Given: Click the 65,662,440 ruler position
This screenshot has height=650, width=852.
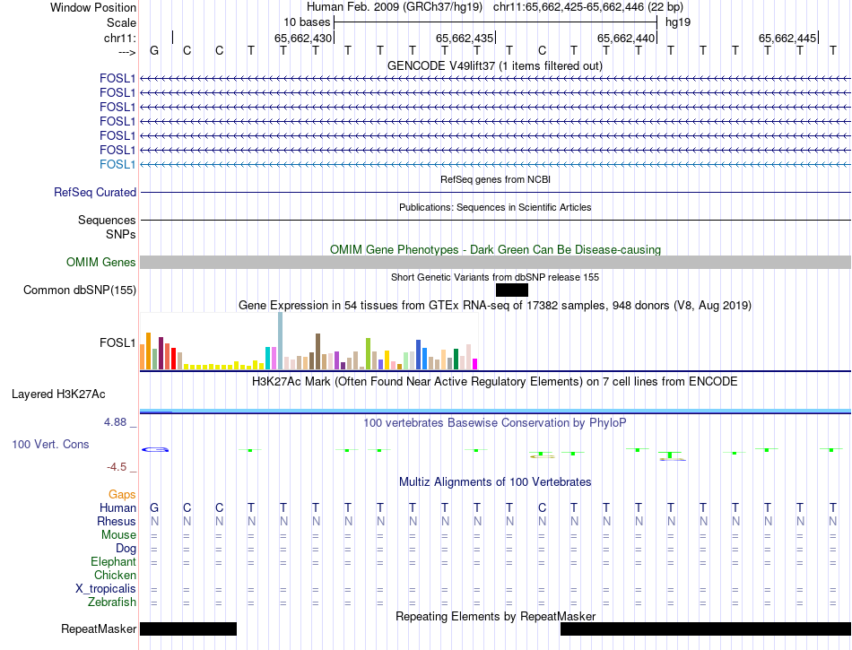Looking at the screenshot, I should pyautogui.click(x=625, y=38).
